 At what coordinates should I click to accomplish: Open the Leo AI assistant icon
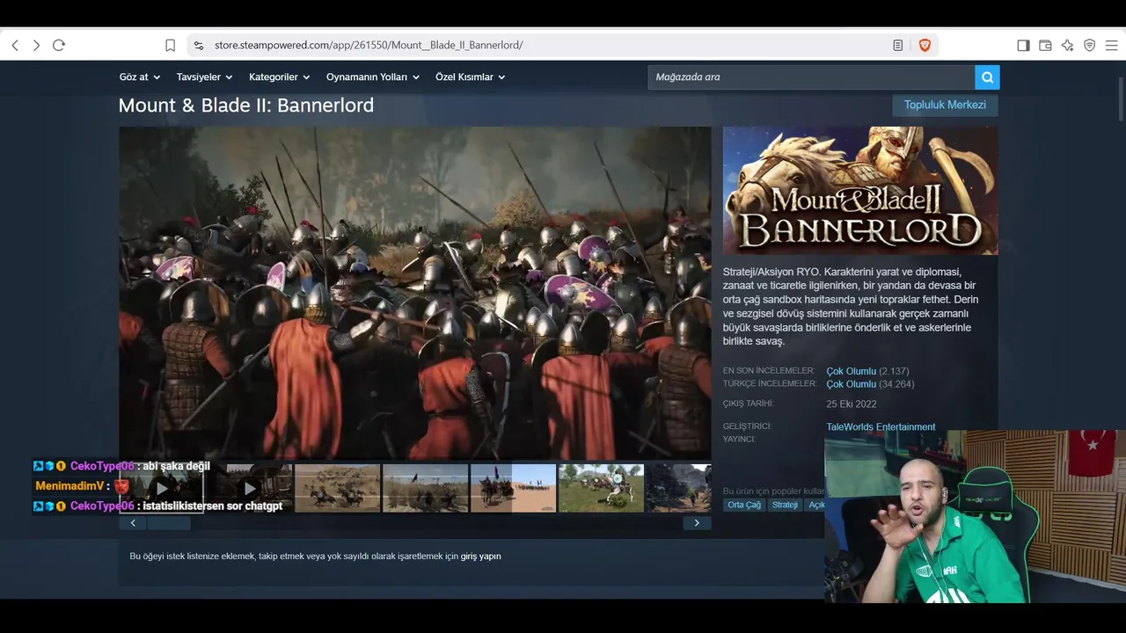click(1067, 45)
